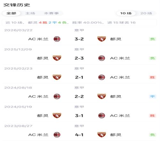Image resolution: width=160 pixels, height=141 pixels.
Task: Click the AC米兰 team name in 2023/08/27 match
Action: click(x=38, y=135)
